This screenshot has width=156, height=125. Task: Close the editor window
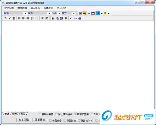point(150,2)
